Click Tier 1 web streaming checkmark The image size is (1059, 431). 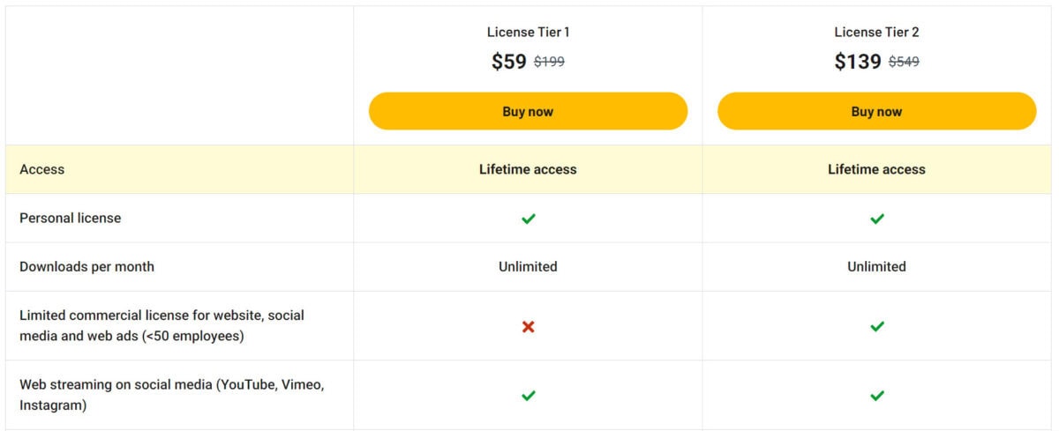[x=528, y=396]
